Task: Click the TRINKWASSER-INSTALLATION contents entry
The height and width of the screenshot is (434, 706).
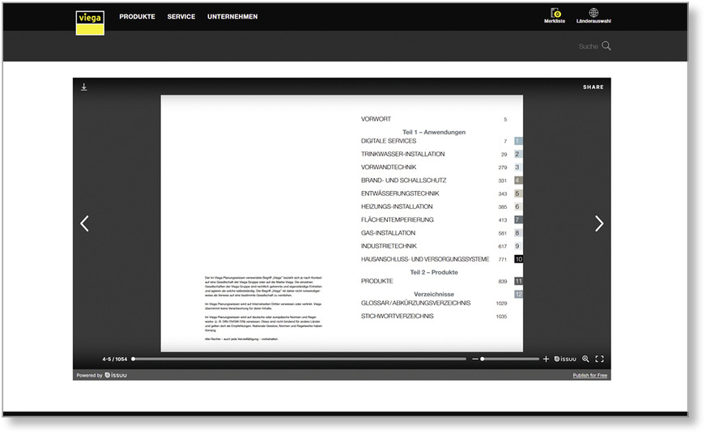Action: pos(402,154)
